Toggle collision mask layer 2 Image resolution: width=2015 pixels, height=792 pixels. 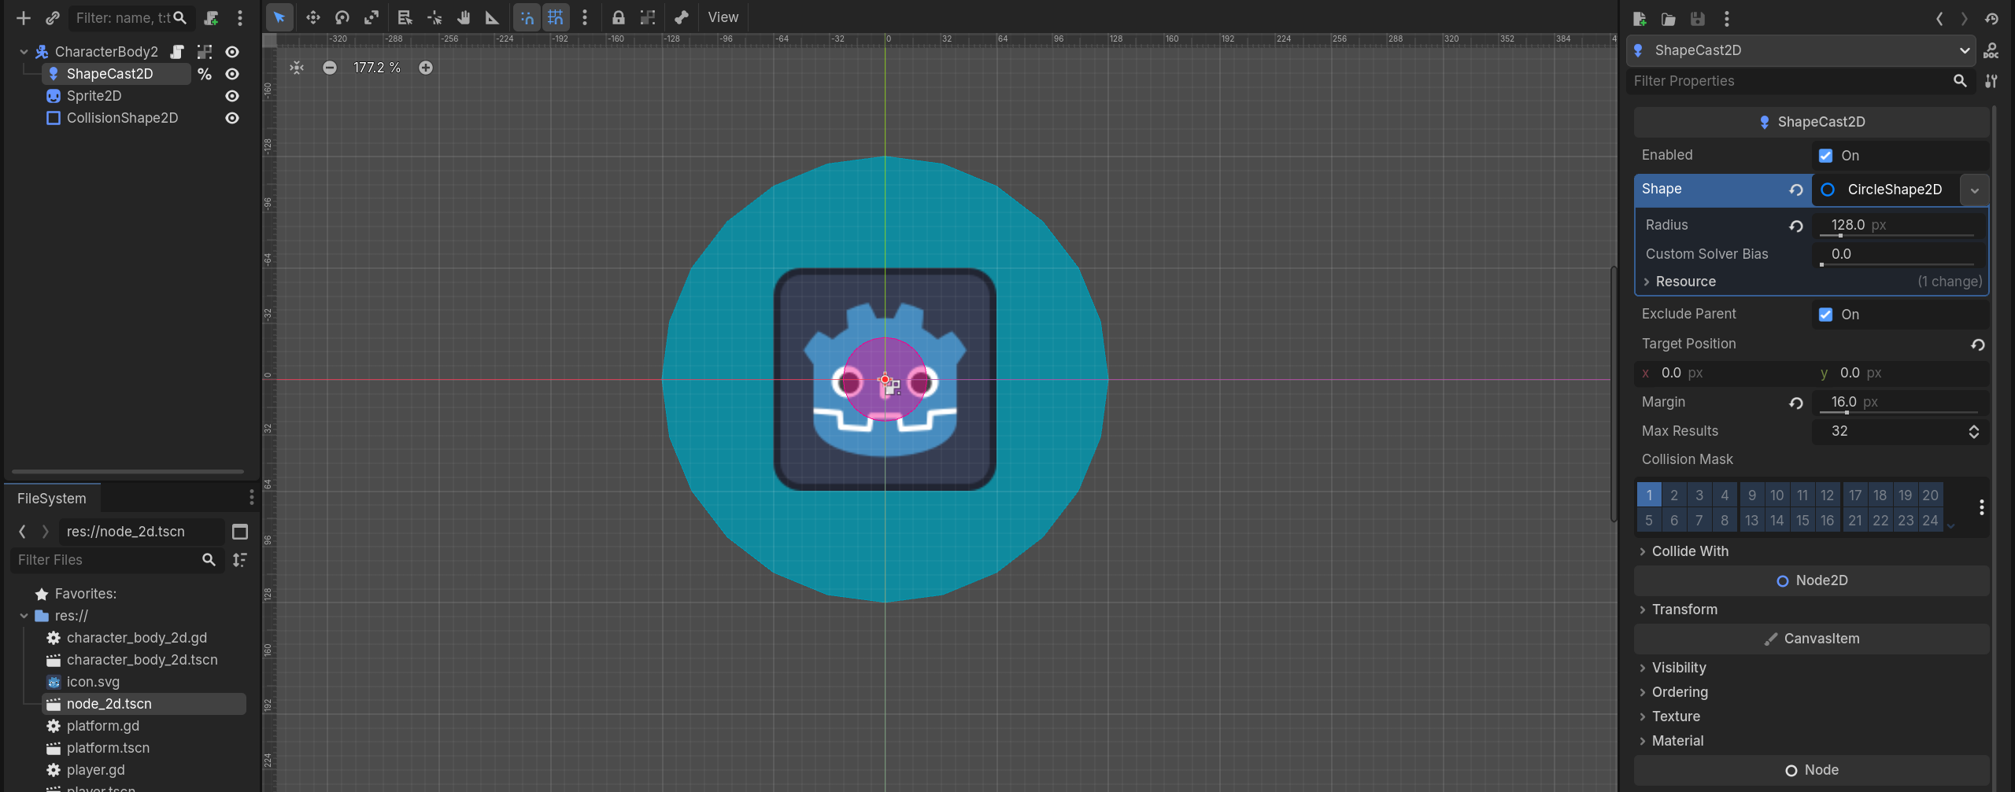(x=1674, y=495)
